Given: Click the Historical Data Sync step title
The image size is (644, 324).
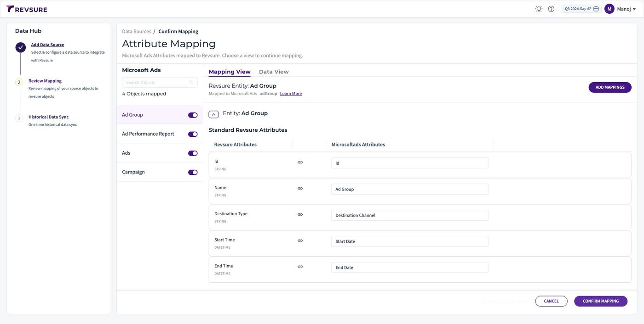Looking at the screenshot, I should (x=48, y=117).
